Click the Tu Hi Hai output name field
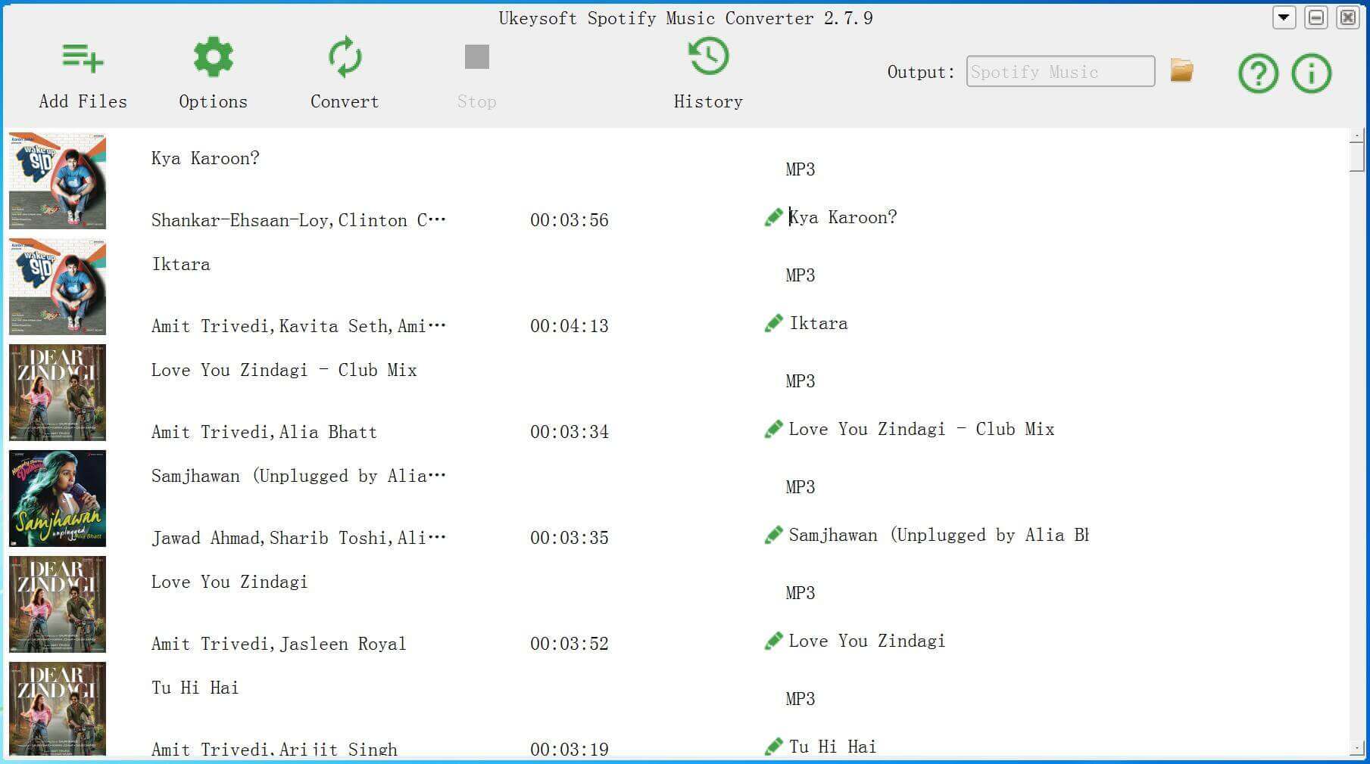The width and height of the screenshot is (1370, 764). tap(833, 747)
